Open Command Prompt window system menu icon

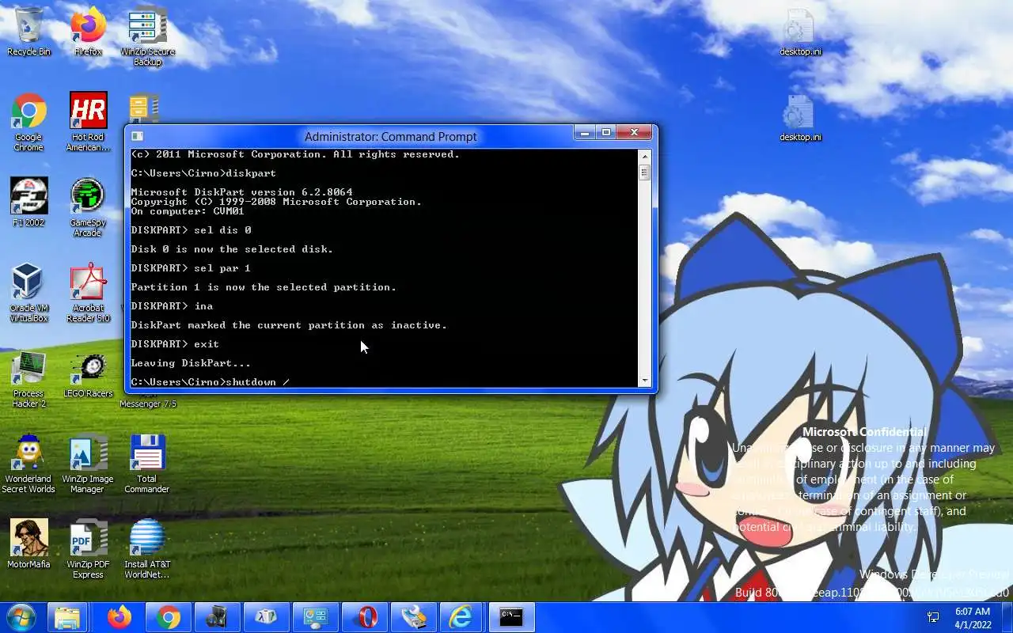[x=137, y=136]
